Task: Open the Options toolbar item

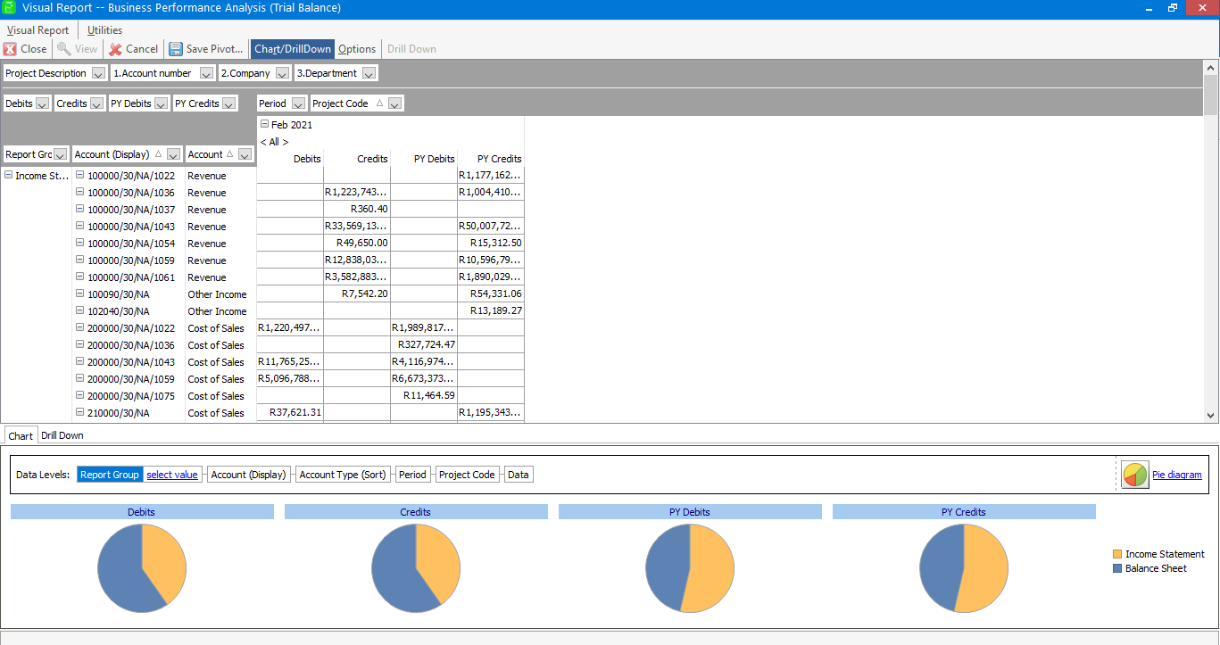Action: (x=357, y=49)
